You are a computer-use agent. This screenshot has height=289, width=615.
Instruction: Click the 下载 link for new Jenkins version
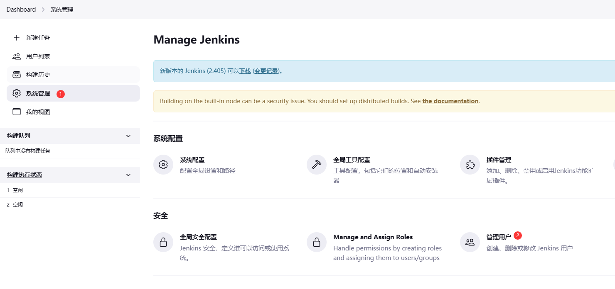click(245, 71)
